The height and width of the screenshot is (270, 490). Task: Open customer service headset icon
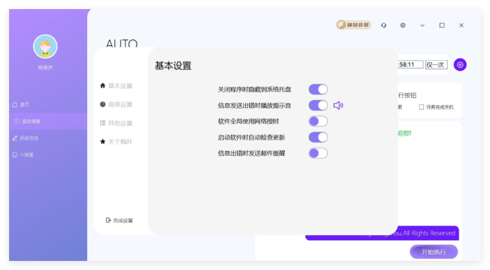384,25
